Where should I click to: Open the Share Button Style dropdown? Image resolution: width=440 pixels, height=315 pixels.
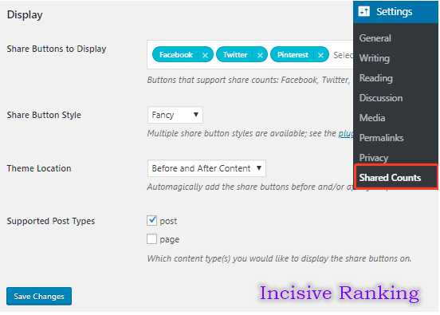pyautogui.click(x=175, y=115)
